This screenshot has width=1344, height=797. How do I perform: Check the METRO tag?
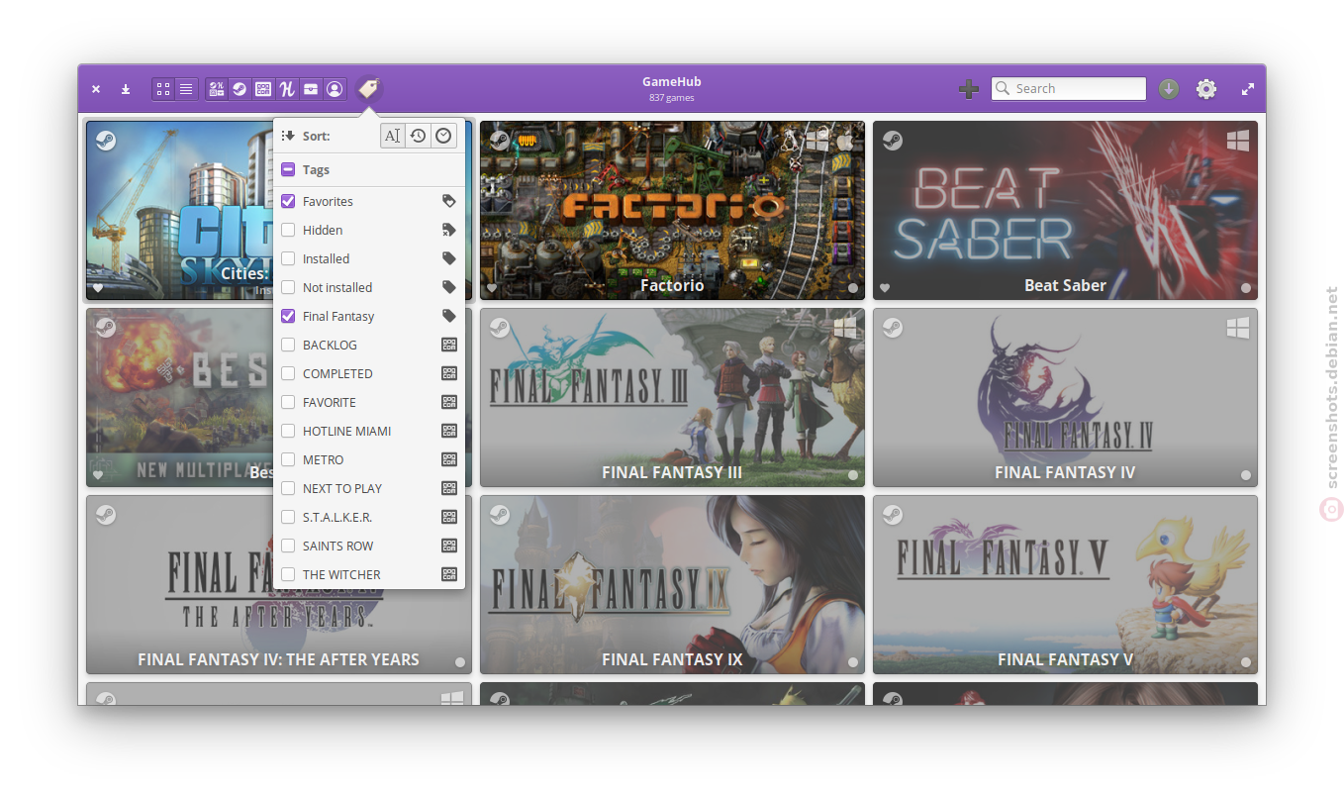(x=288, y=459)
